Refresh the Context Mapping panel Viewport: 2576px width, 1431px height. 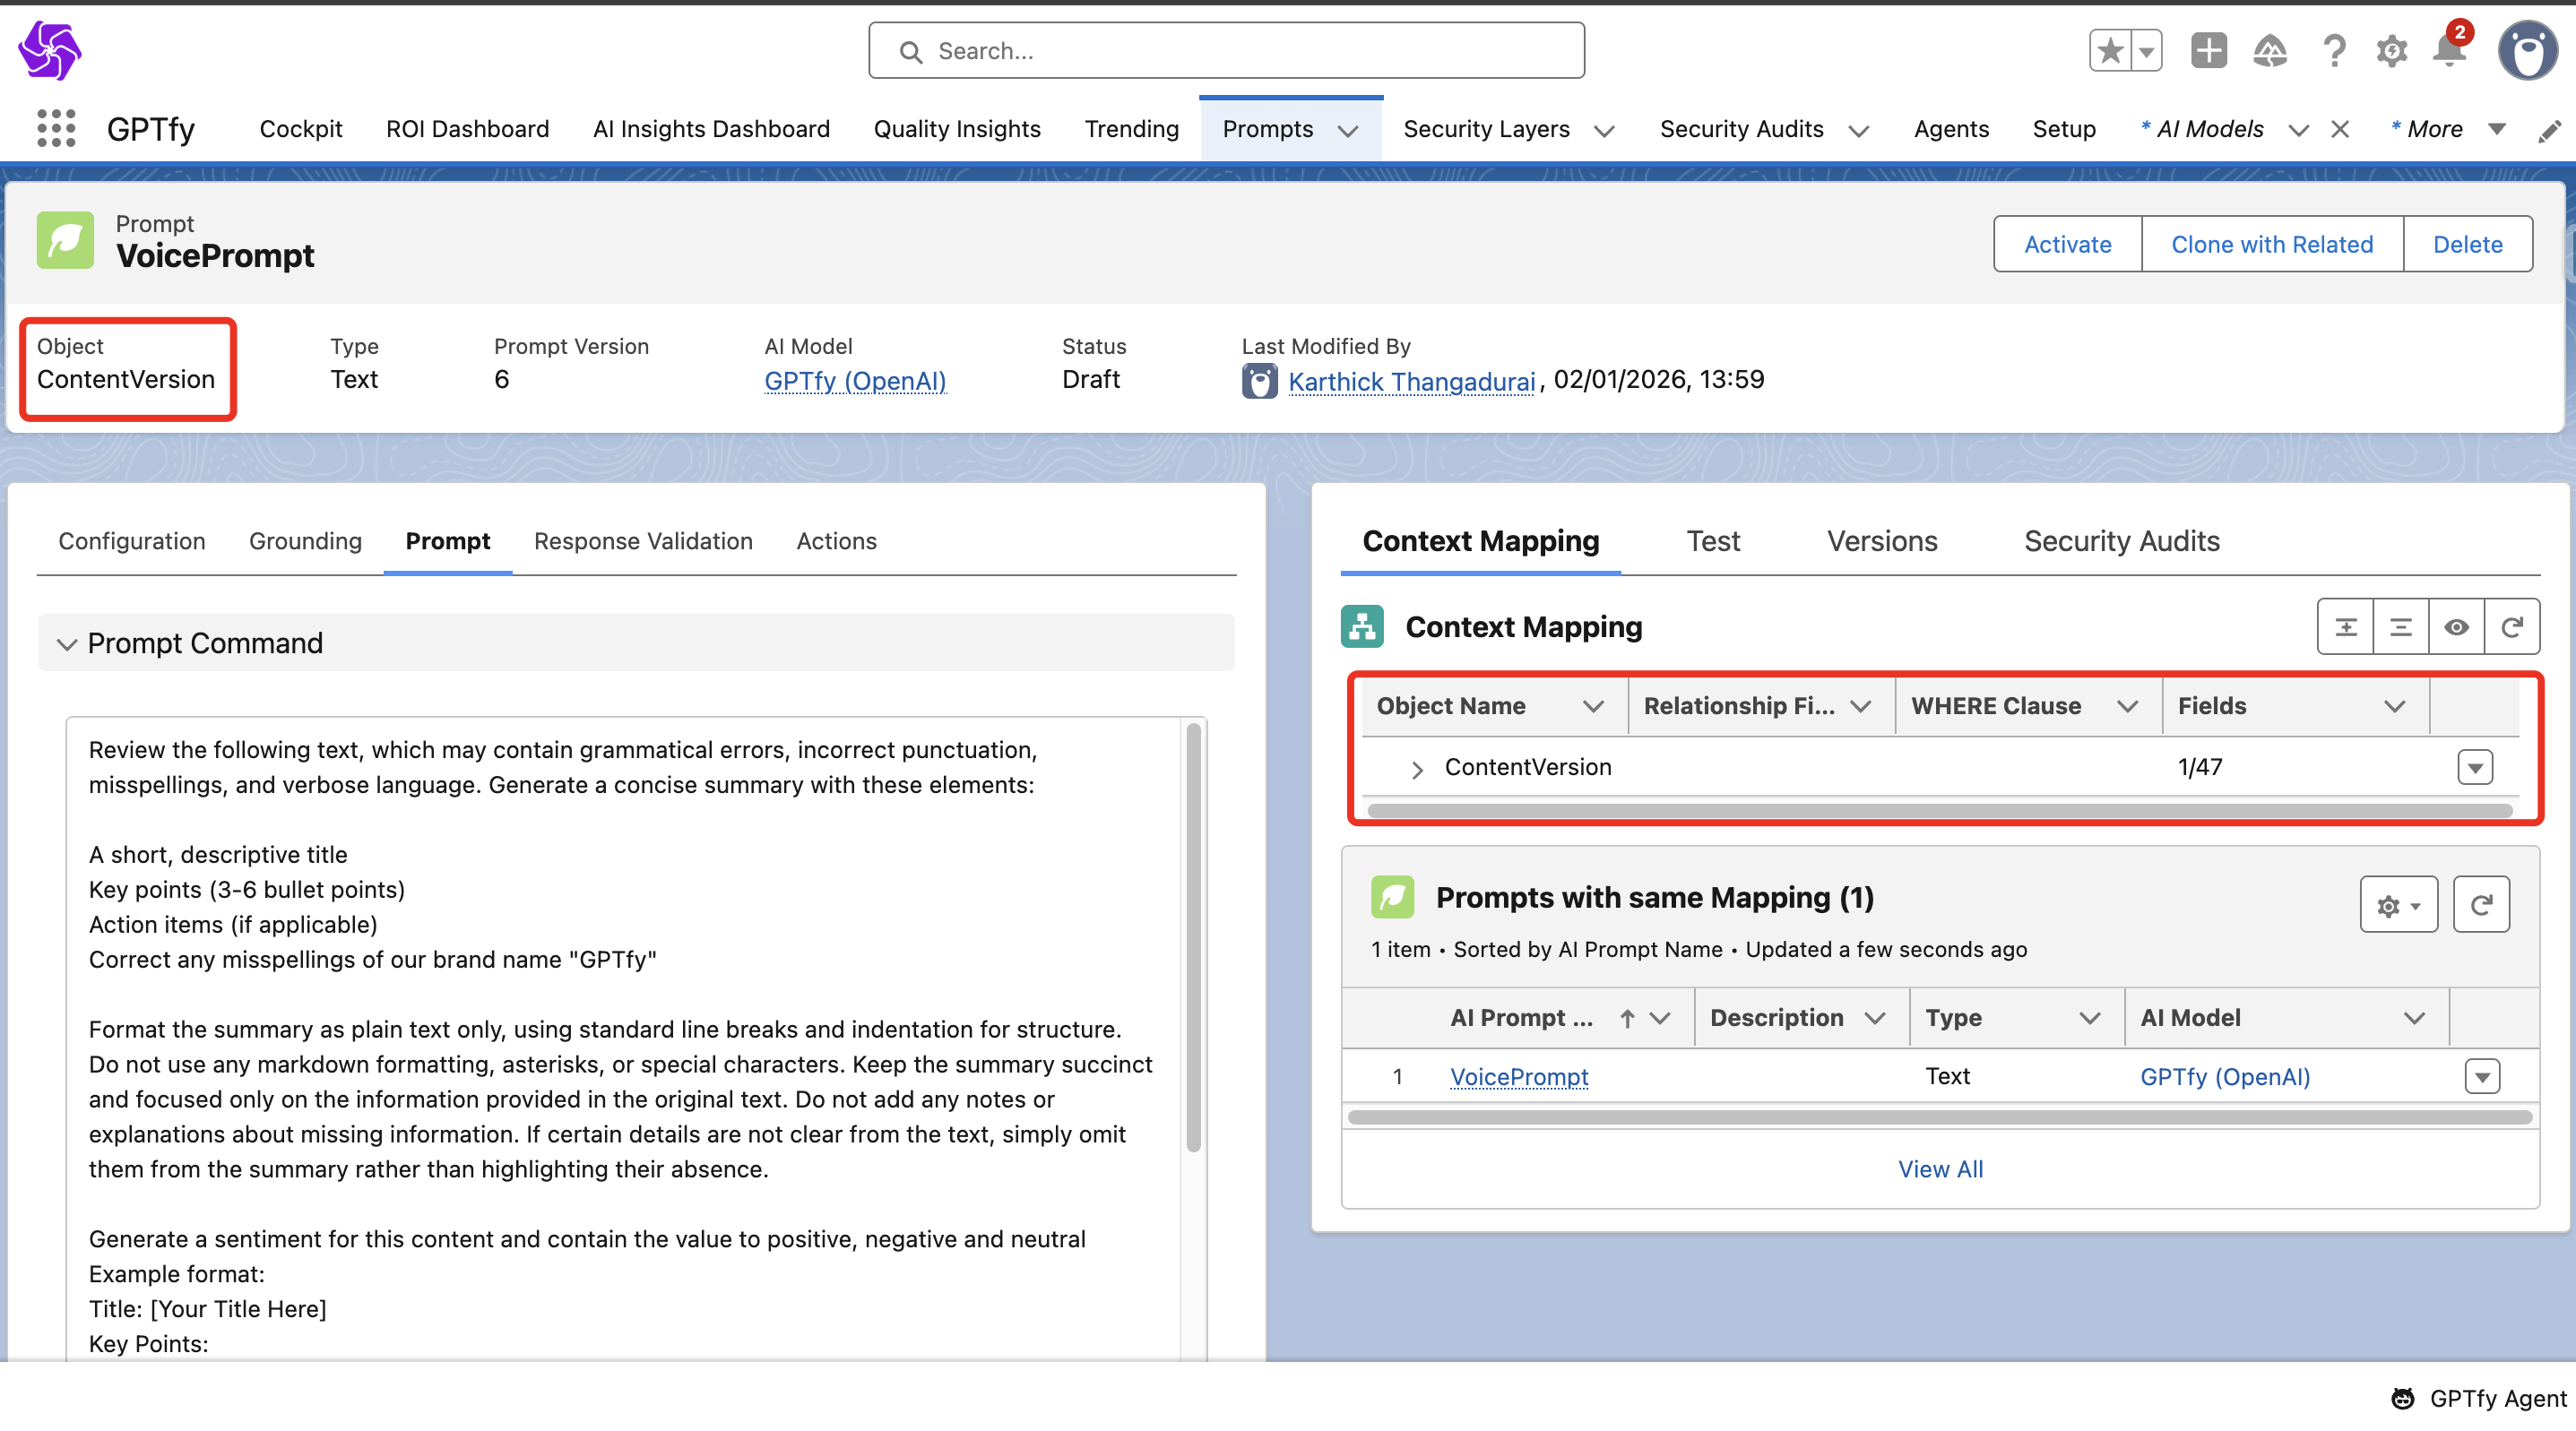click(2511, 627)
